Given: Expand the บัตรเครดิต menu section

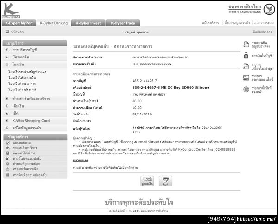Looking at the screenshot, I should pos(7,57).
